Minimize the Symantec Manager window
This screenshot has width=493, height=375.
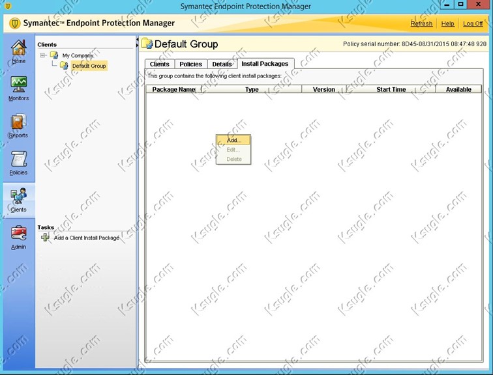coord(447,5)
